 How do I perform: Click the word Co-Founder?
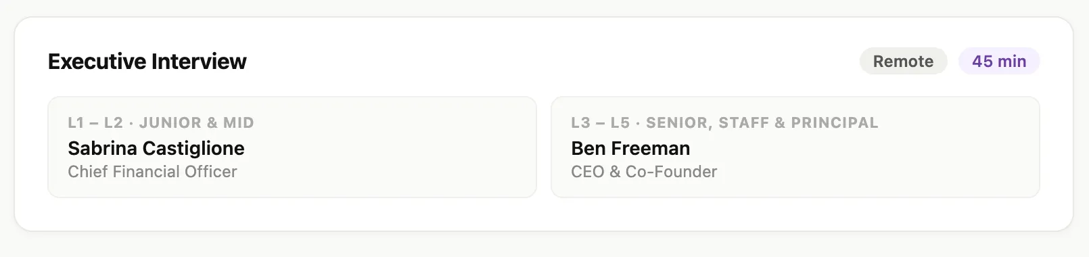point(671,172)
